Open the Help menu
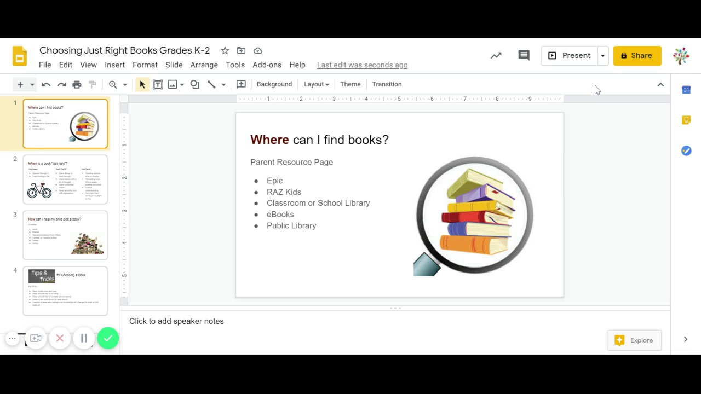The height and width of the screenshot is (394, 701). coord(297,65)
